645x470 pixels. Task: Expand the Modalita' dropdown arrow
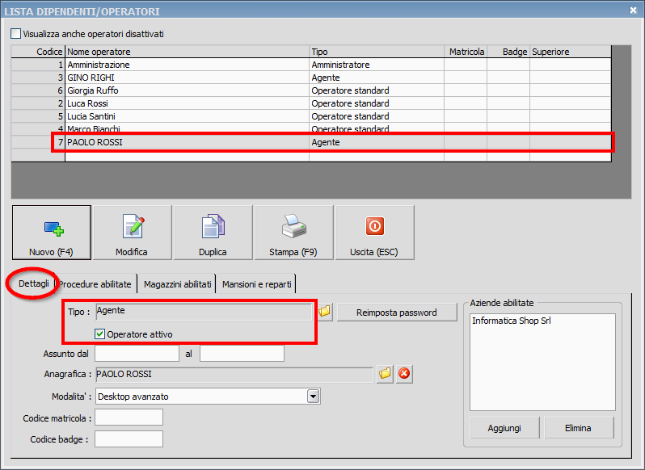[314, 396]
